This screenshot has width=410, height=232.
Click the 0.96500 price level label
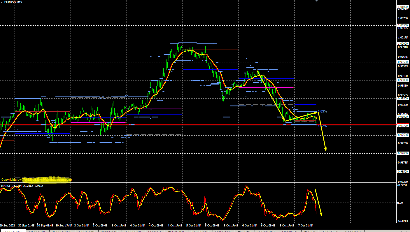coord(402,172)
